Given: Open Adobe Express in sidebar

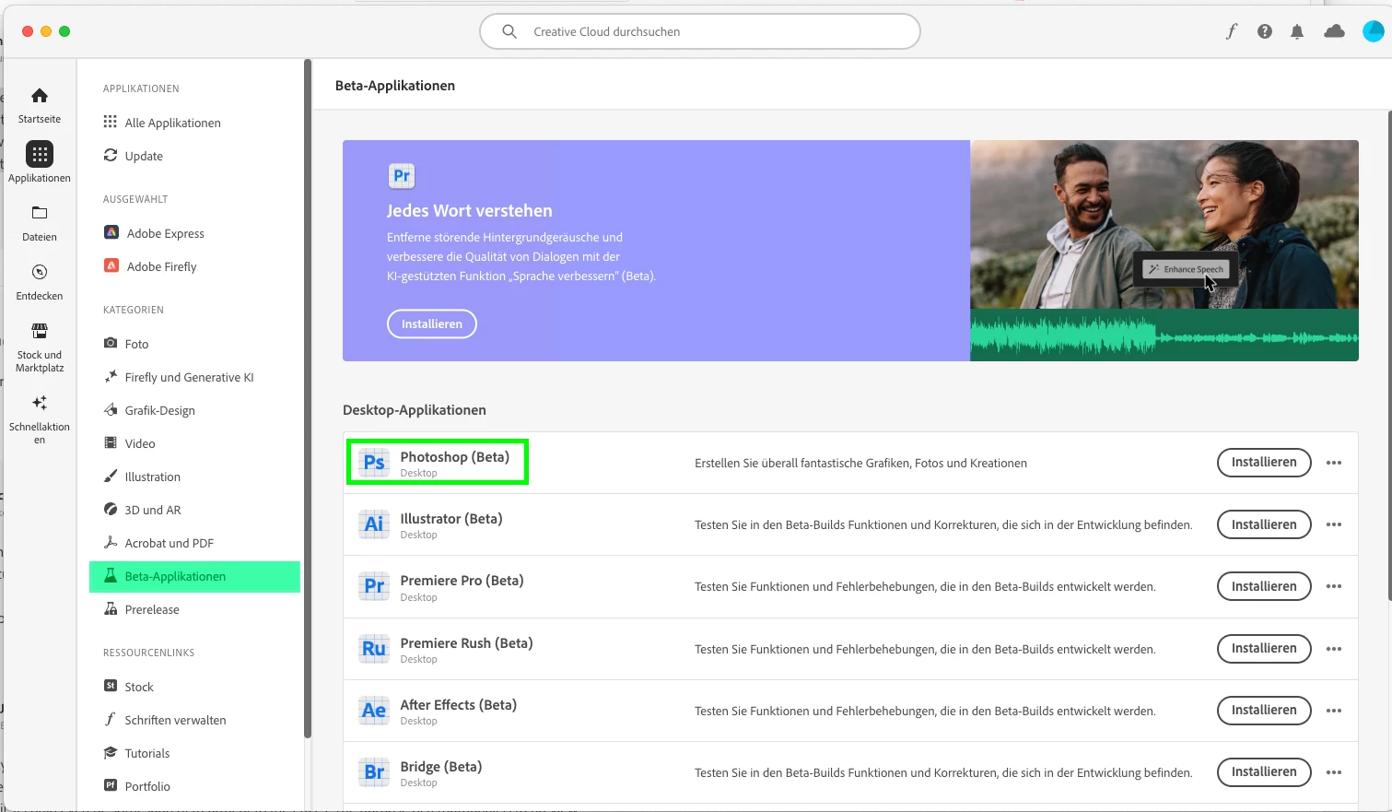Looking at the screenshot, I should [194, 233].
